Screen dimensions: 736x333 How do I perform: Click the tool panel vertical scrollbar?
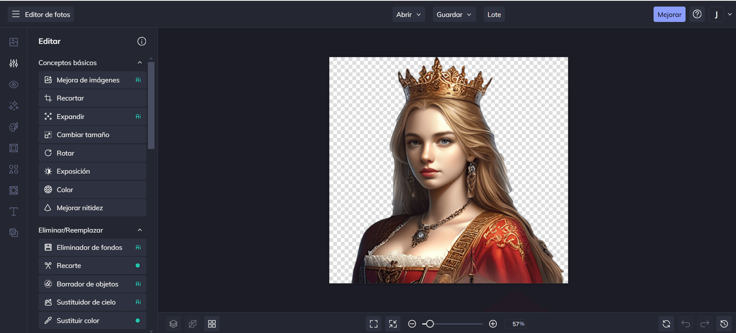[151, 105]
